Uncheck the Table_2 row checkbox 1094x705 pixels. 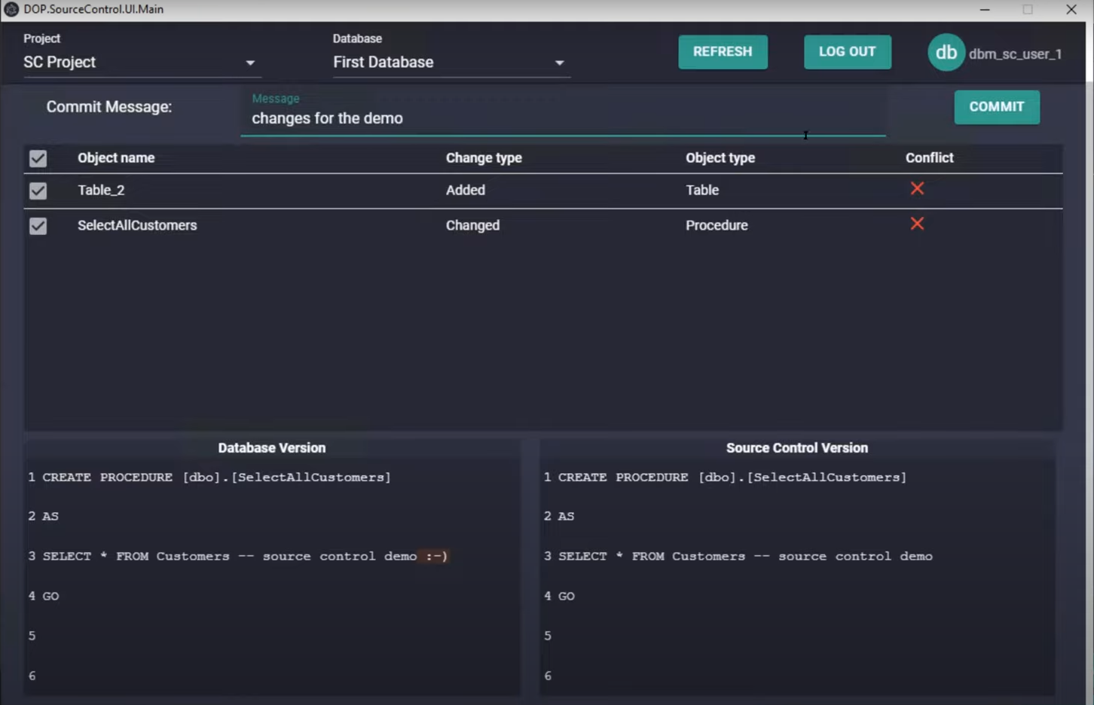click(38, 191)
